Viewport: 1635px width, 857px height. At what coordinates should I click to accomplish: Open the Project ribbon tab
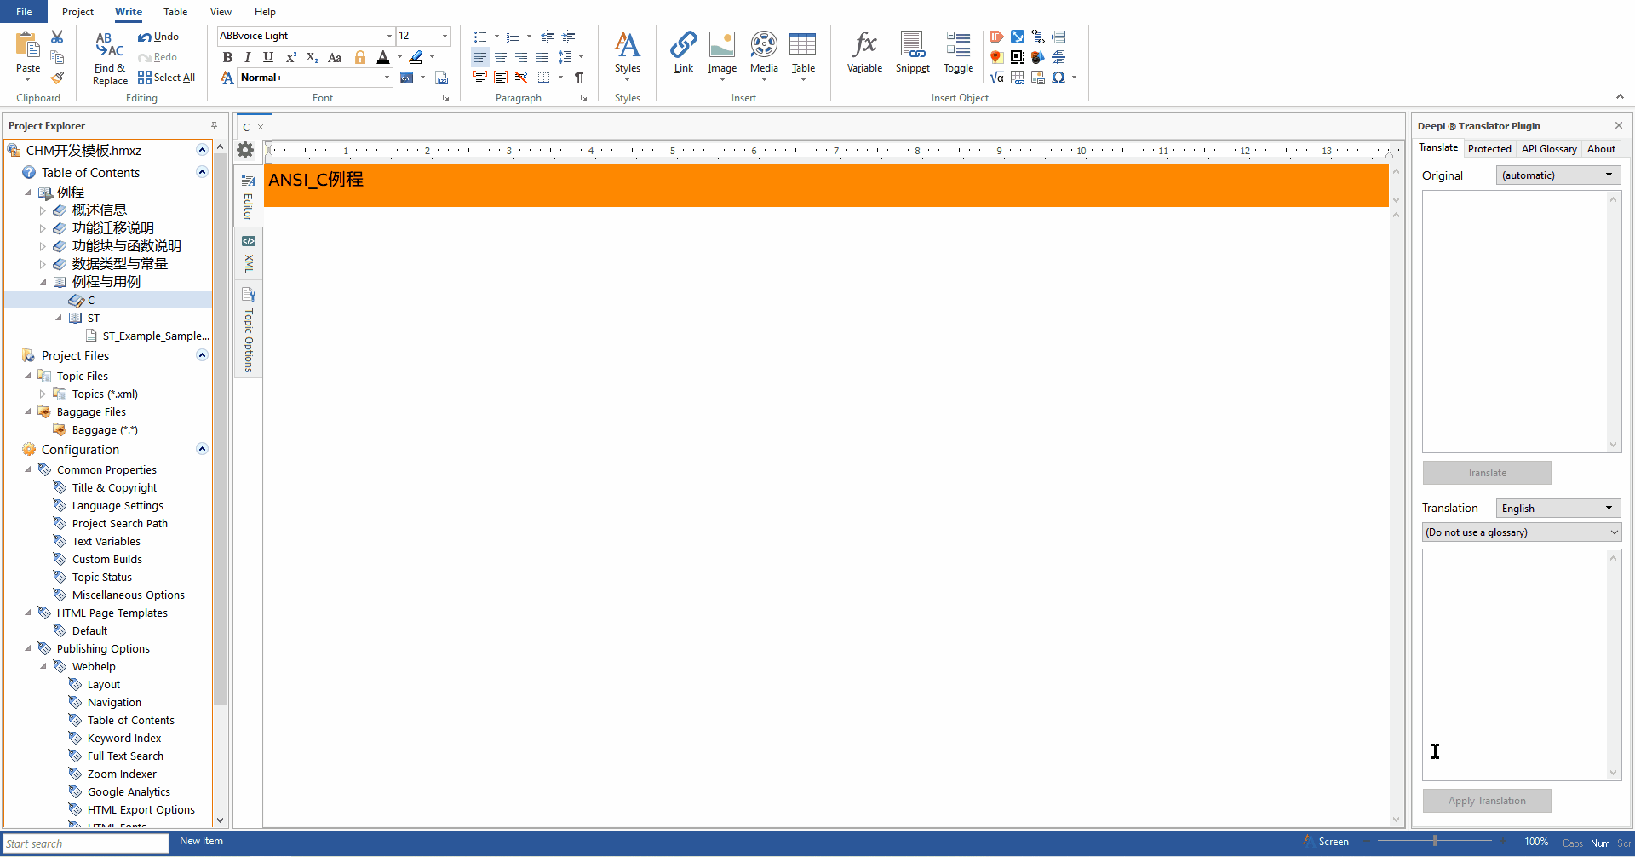[77, 12]
